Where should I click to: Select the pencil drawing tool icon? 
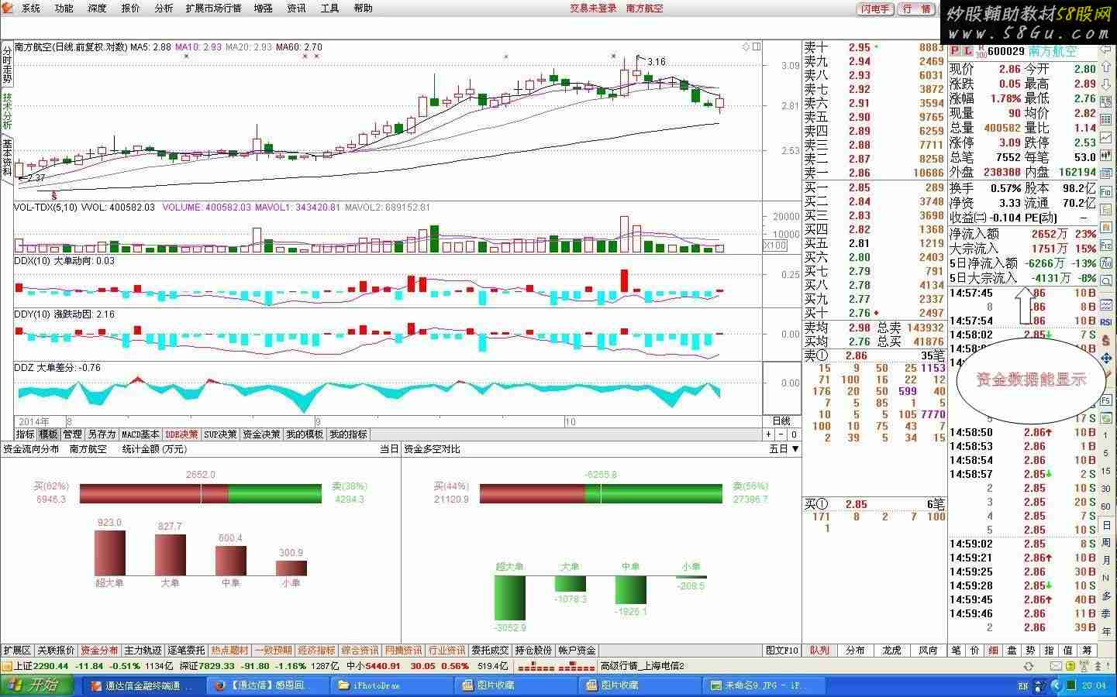click(x=1107, y=375)
